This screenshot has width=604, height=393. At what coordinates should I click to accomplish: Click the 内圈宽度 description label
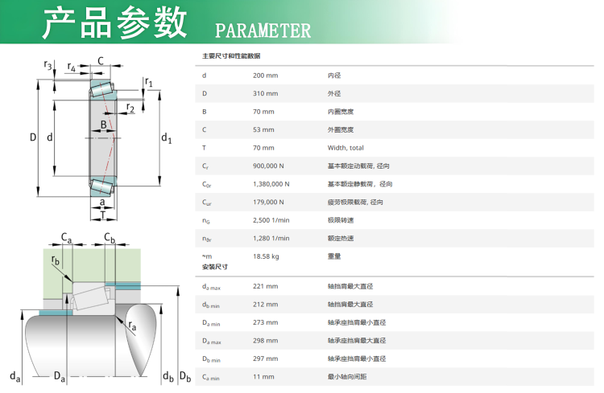(x=341, y=112)
